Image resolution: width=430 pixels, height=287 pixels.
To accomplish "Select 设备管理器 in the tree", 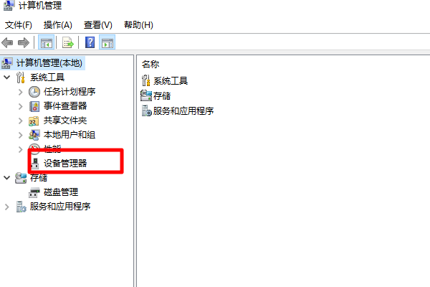I will click(x=65, y=164).
